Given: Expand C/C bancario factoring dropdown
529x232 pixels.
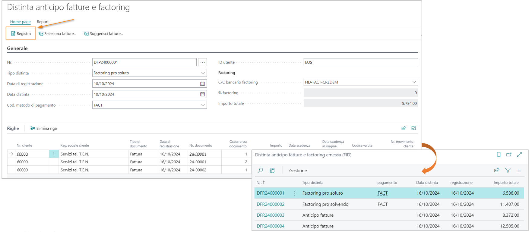Looking at the screenshot, I should (414, 82).
